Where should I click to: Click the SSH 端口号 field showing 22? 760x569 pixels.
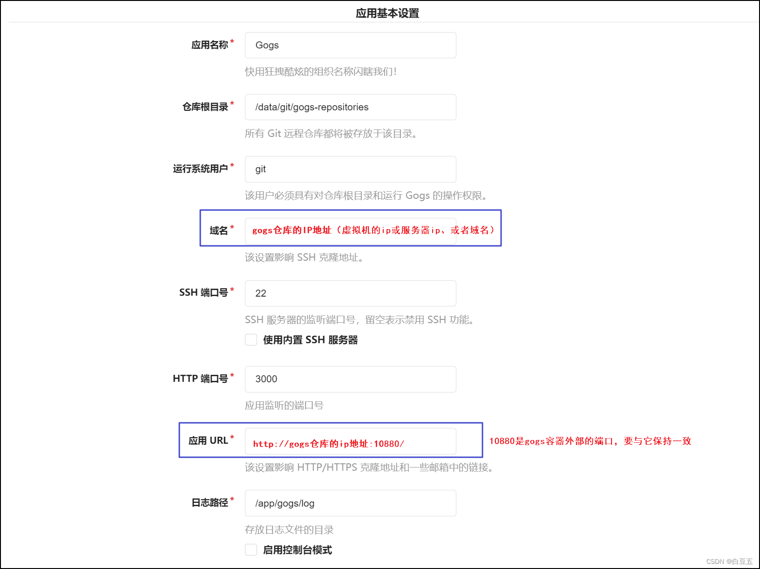(350, 293)
